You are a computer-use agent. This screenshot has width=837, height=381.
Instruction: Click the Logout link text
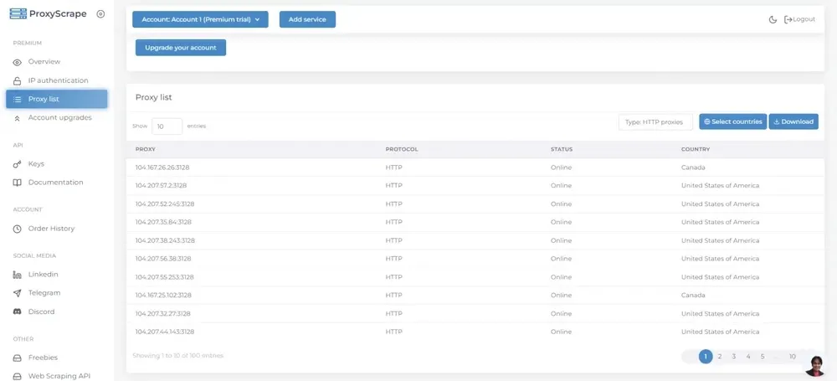pyautogui.click(x=804, y=19)
